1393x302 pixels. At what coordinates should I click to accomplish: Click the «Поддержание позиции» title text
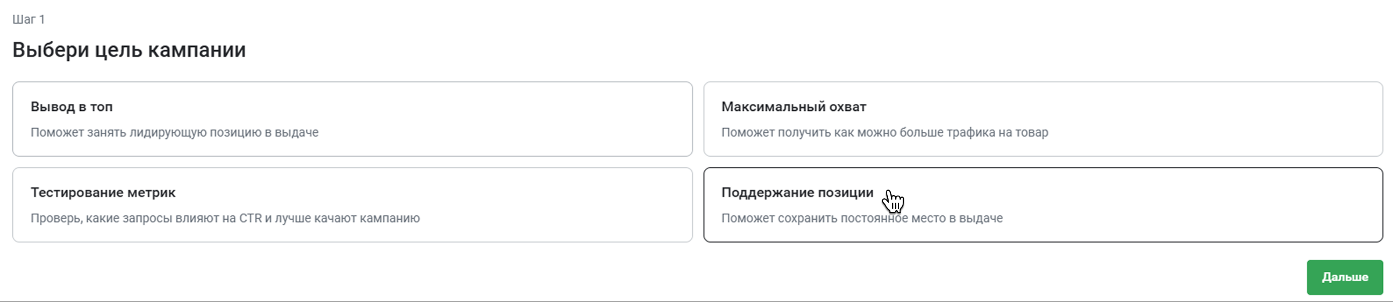click(797, 193)
